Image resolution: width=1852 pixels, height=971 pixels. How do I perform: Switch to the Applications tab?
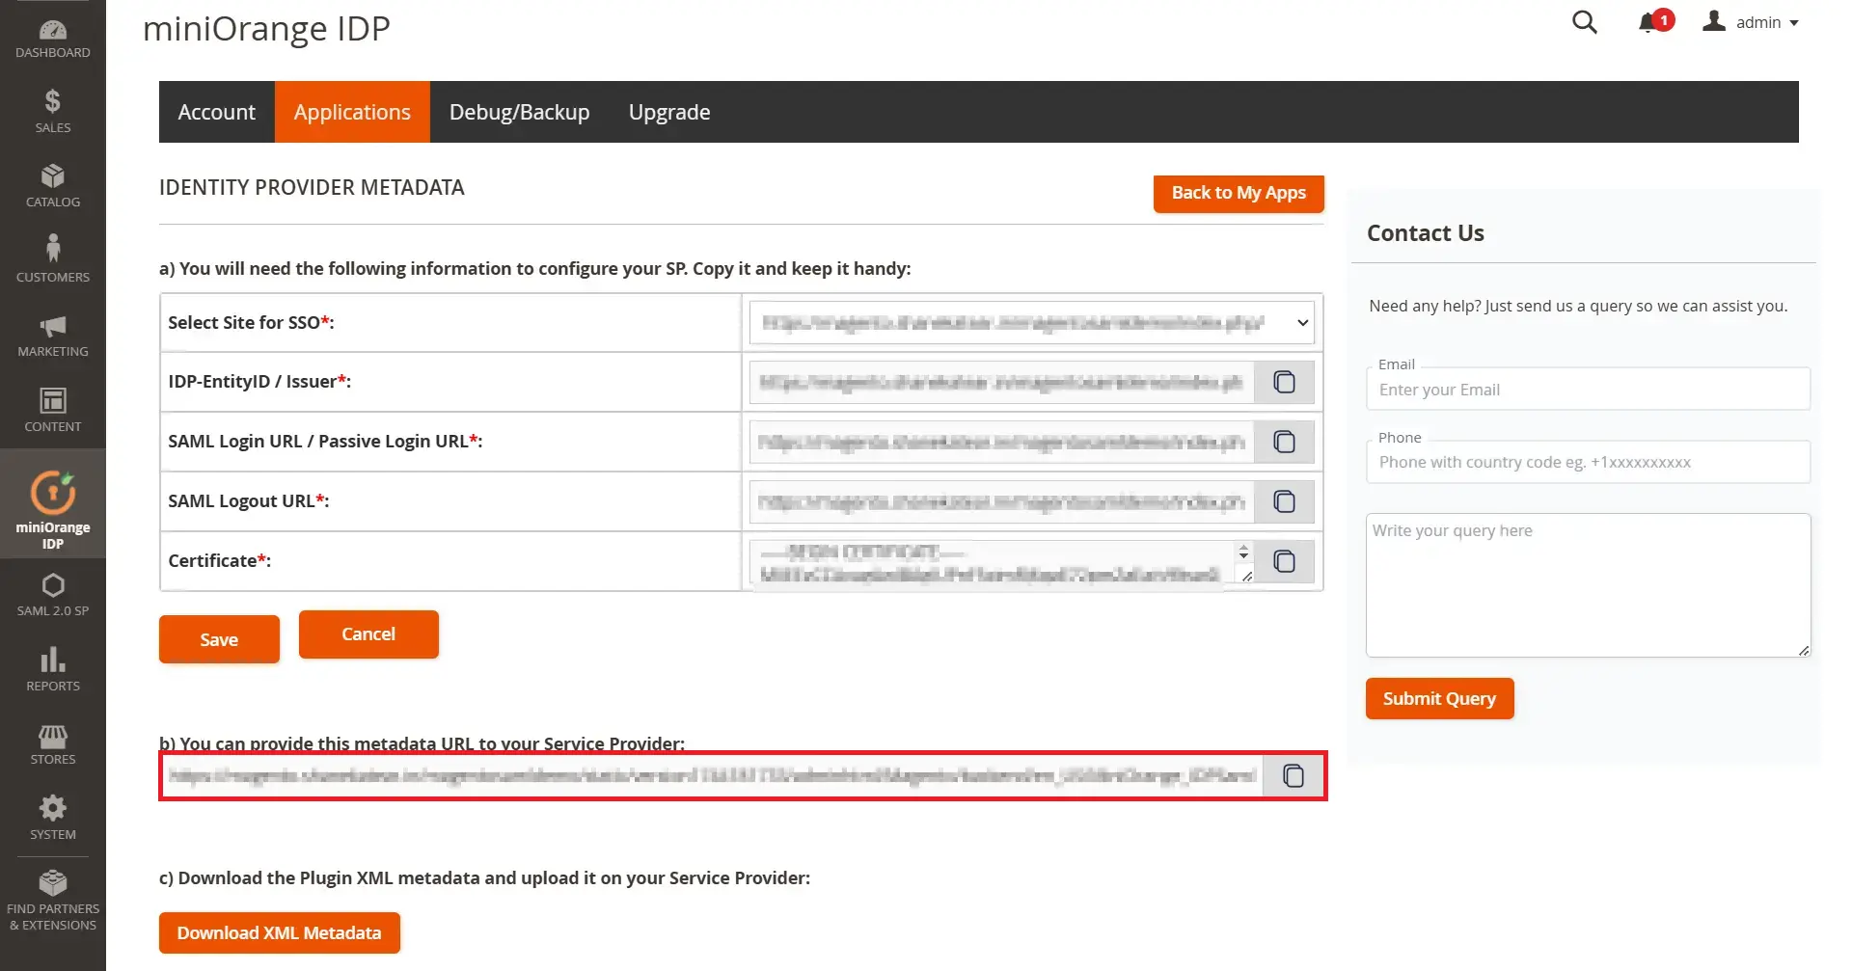352,112
